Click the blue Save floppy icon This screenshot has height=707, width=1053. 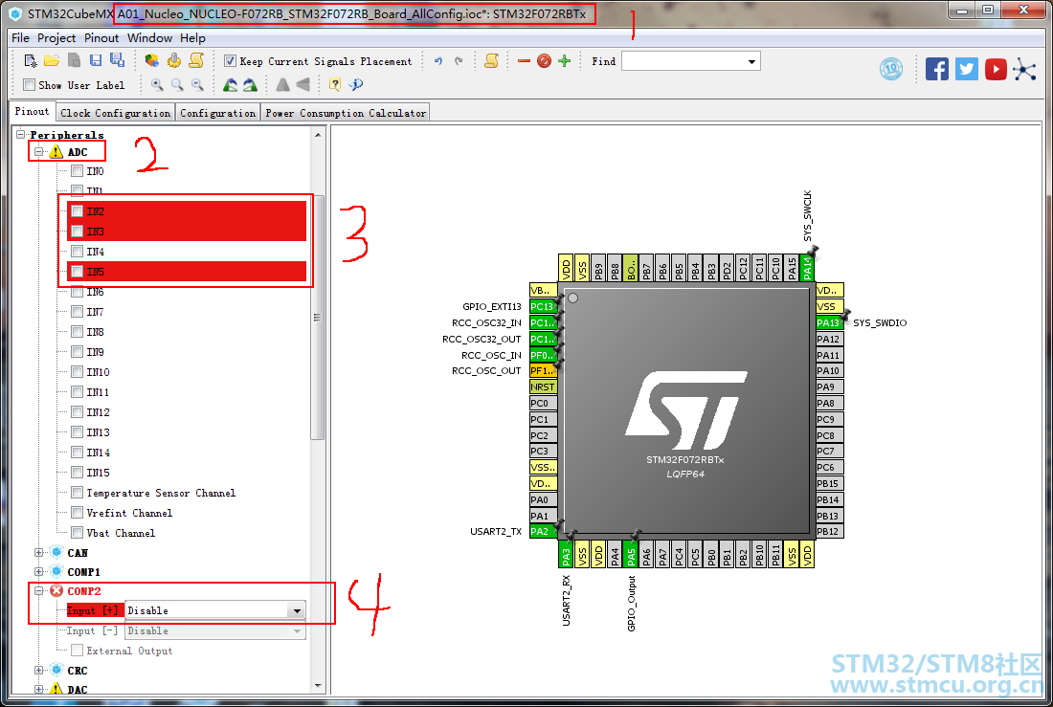(x=96, y=60)
